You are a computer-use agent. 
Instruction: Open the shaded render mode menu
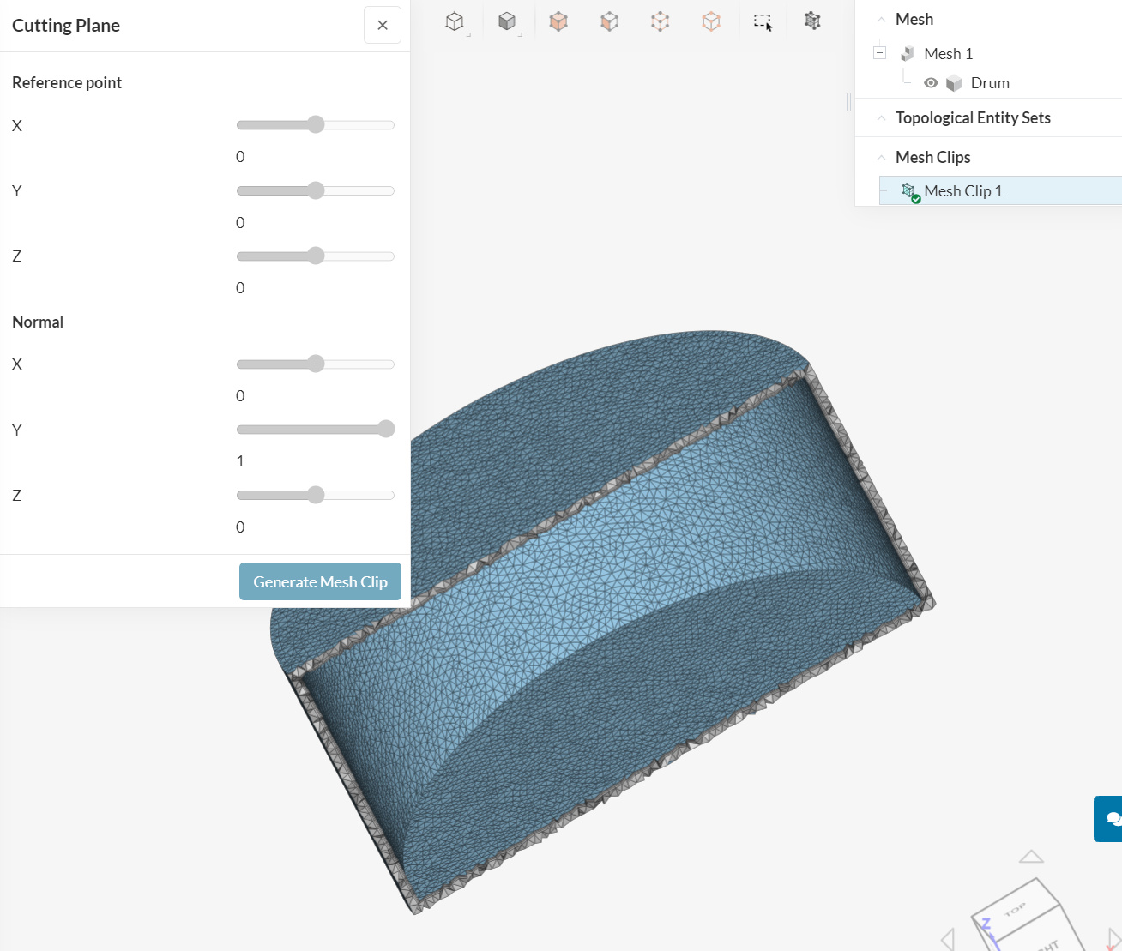pos(508,22)
